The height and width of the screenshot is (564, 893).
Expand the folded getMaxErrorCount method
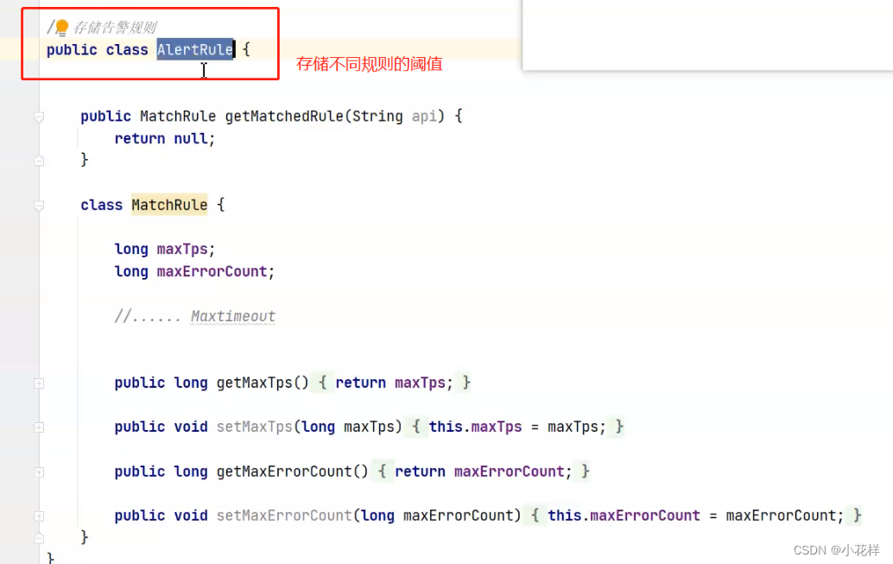[39, 472]
